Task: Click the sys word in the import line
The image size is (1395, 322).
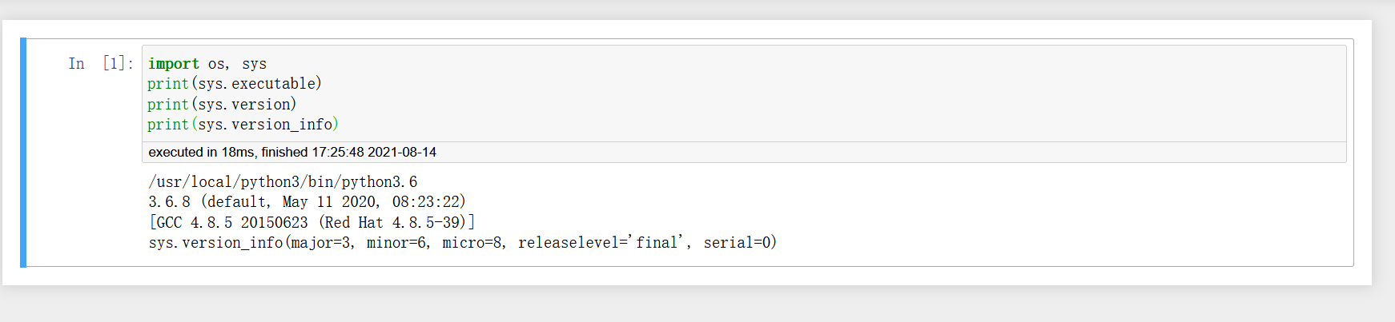Action: [254, 64]
